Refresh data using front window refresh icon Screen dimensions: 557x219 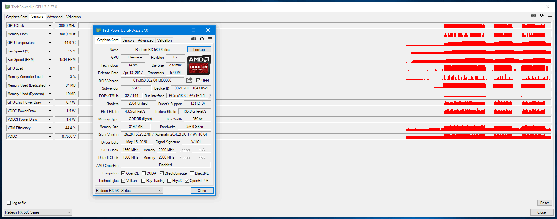click(202, 39)
